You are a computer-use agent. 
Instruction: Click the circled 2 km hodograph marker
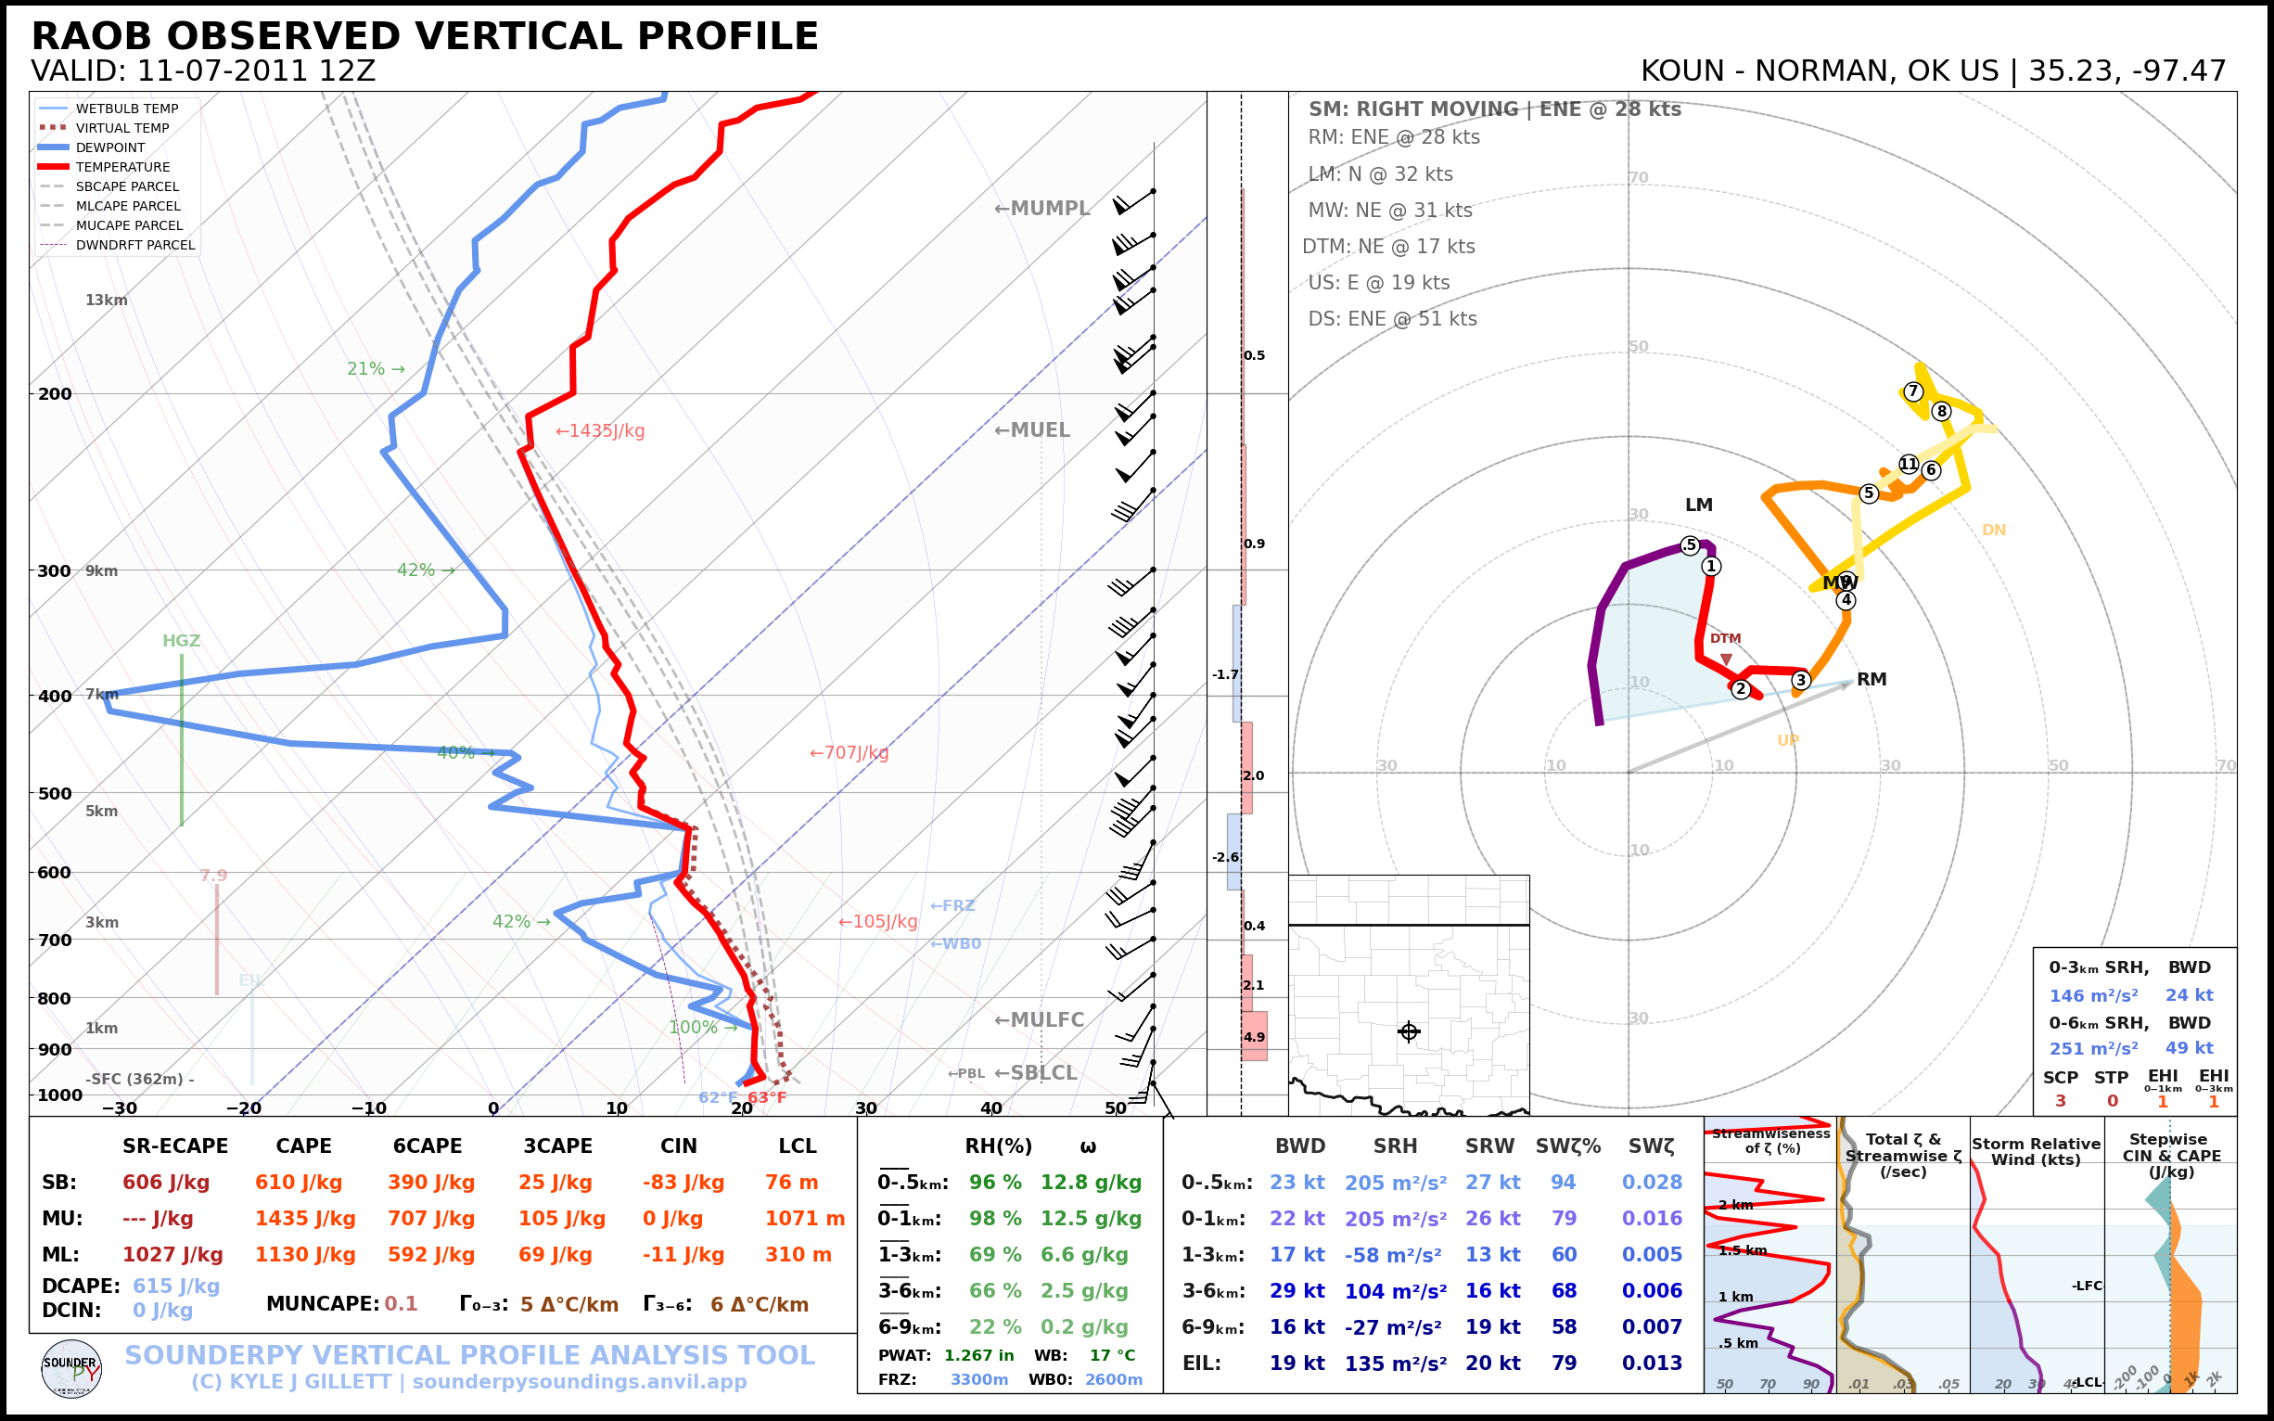click(x=1742, y=689)
